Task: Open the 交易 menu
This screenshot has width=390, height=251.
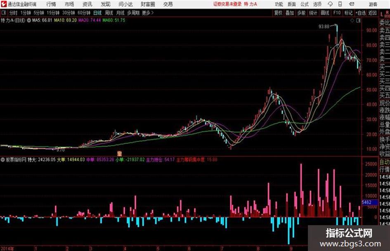Action: pos(168,4)
